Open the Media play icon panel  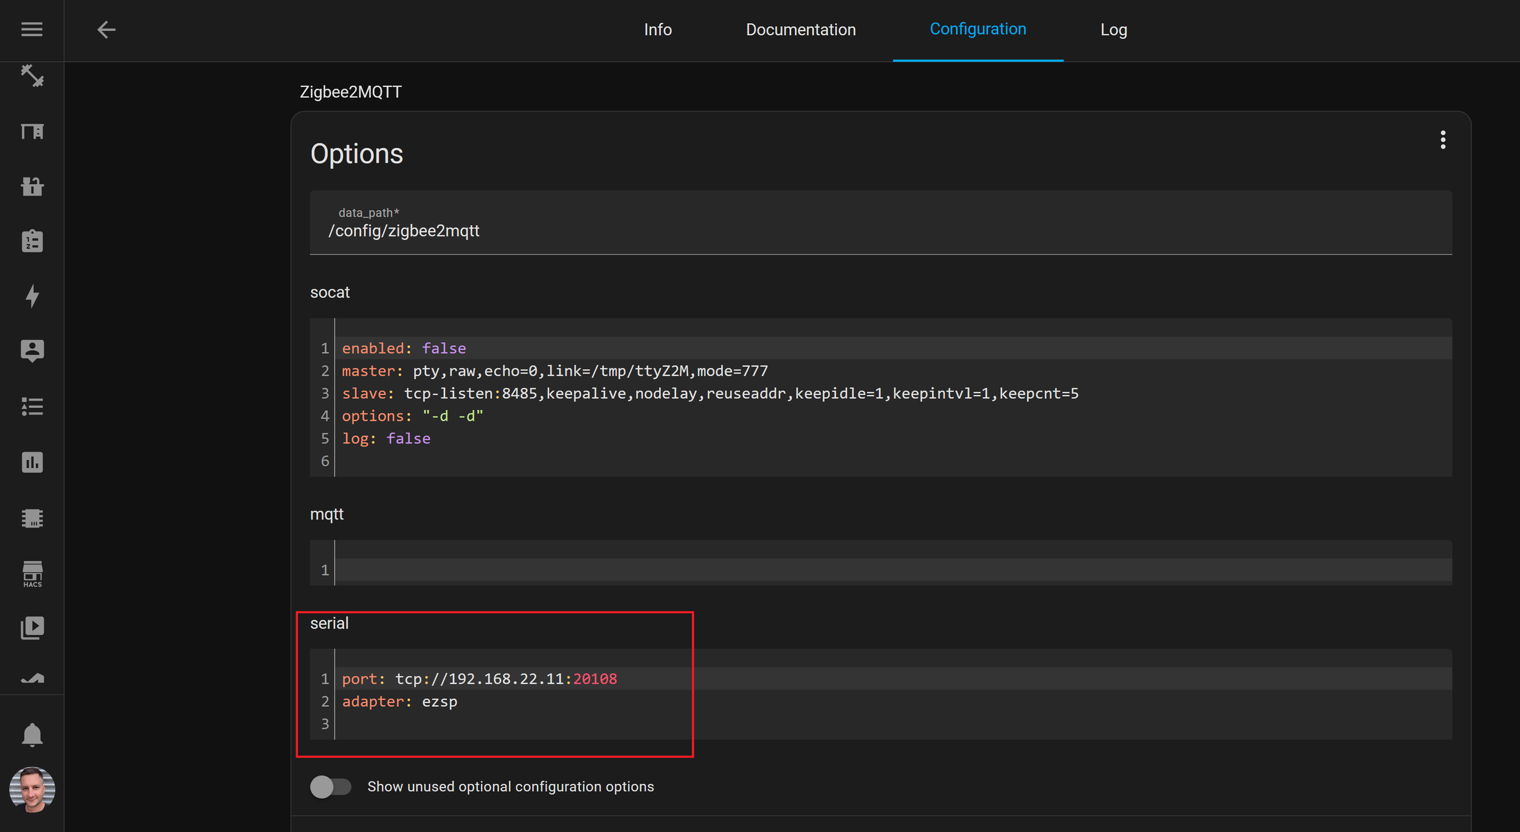pos(32,628)
